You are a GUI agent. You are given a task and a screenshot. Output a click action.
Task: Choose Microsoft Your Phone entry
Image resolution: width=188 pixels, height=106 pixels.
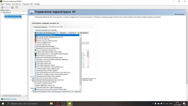coord(57,78)
